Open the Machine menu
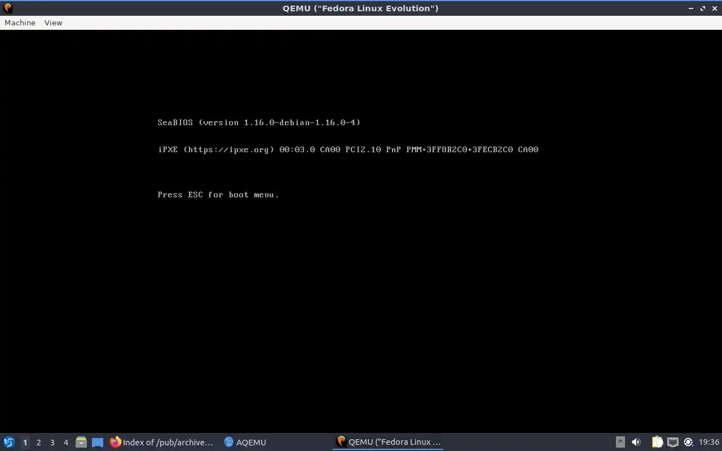 (20, 23)
